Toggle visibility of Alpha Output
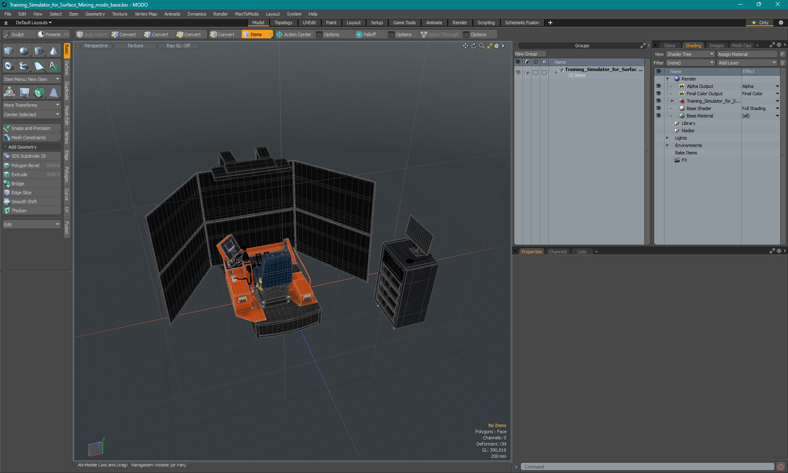Image resolution: width=788 pixels, height=473 pixels. coord(658,86)
